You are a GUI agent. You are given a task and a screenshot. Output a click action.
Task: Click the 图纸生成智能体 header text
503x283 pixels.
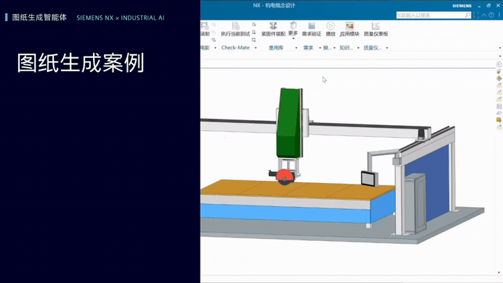[39, 17]
